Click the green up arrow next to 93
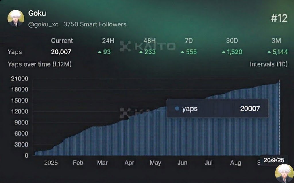Image resolution: width=294 pixels, height=183 pixels. click(x=100, y=52)
